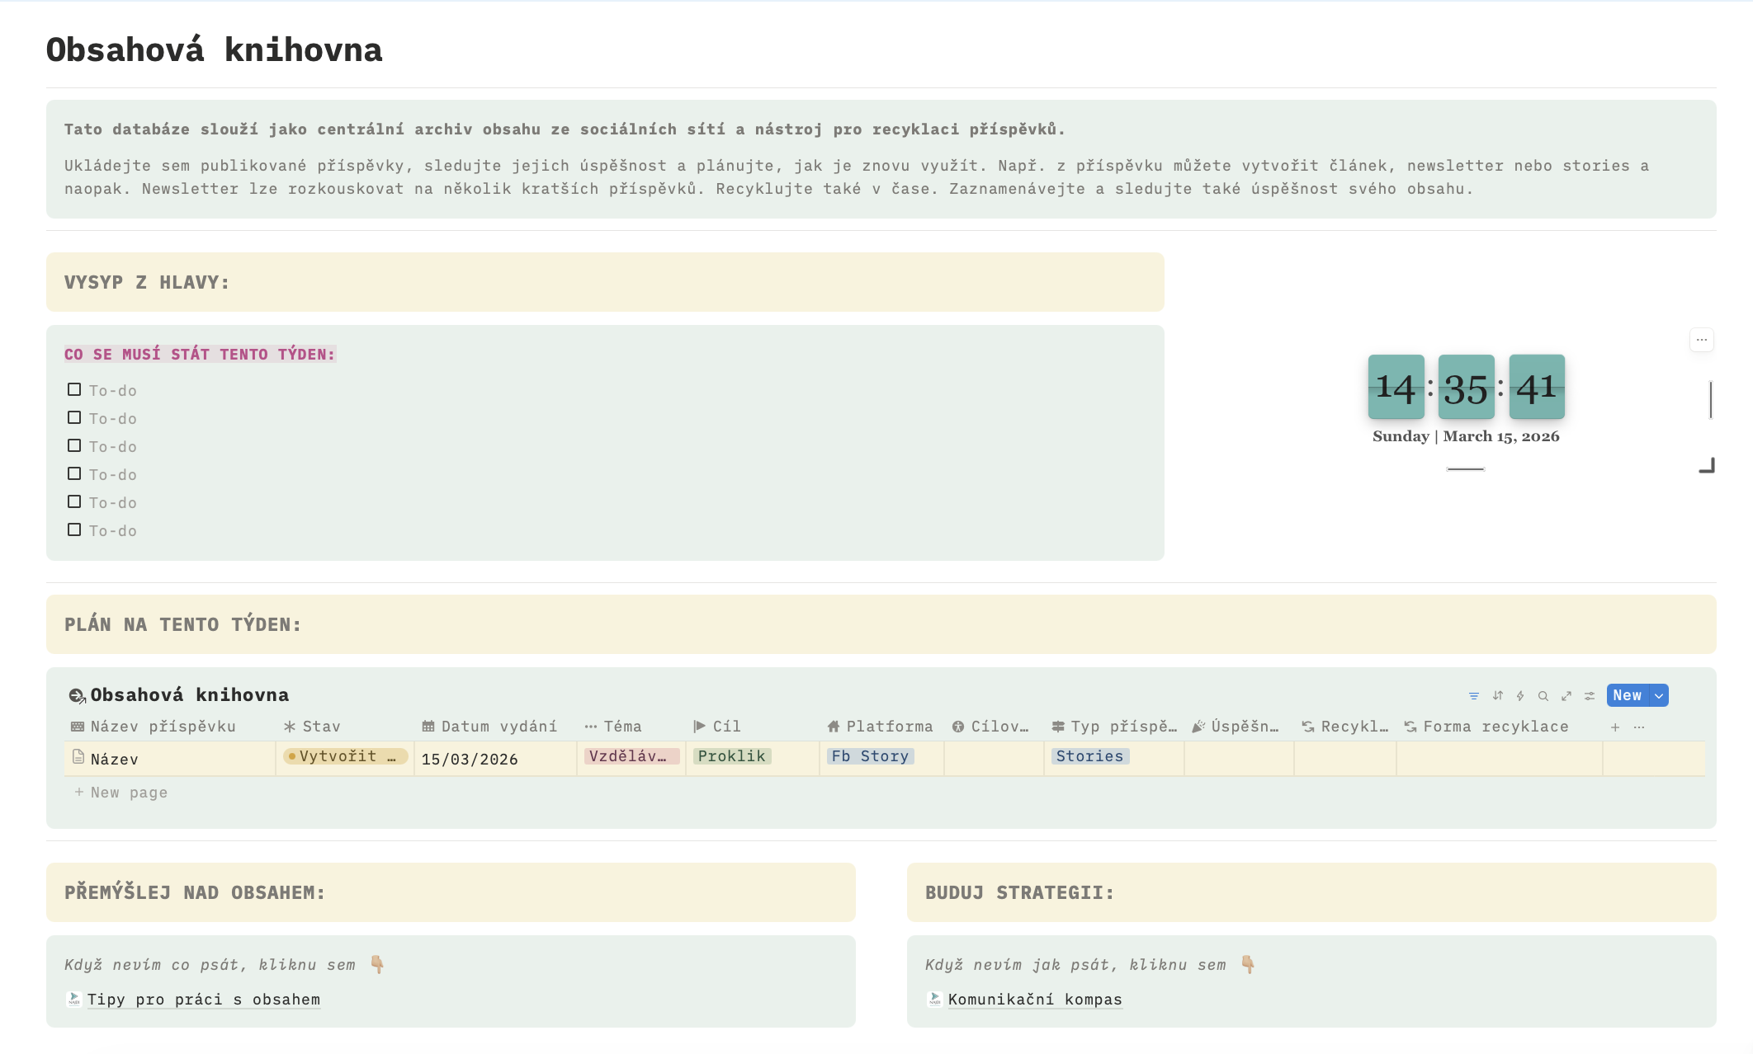Open the Komunikační kompas page link
1753x1054 pixels.
pyautogui.click(x=1034, y=1000)
